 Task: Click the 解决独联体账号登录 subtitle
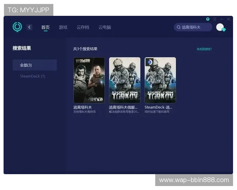coord(124,112)
